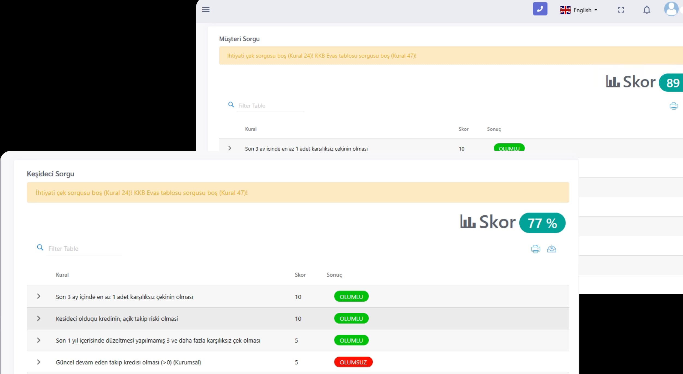
Task: Click search icon in Keşideci Sorgu filter
Action: coord(40,248)
